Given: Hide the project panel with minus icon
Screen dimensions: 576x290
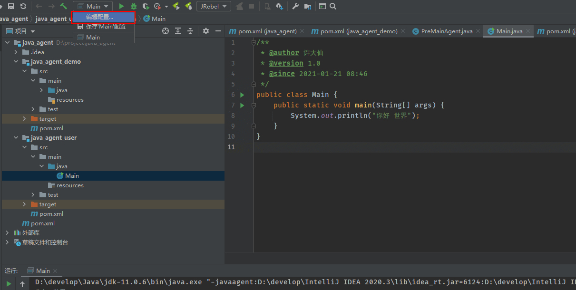Looking at the screenshot, I should pyautogui.click(x=218, y=31).
